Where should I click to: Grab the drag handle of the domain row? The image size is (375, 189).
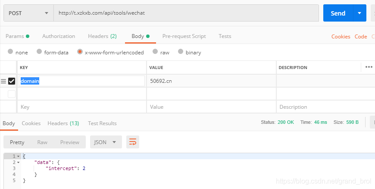point(3,81)
